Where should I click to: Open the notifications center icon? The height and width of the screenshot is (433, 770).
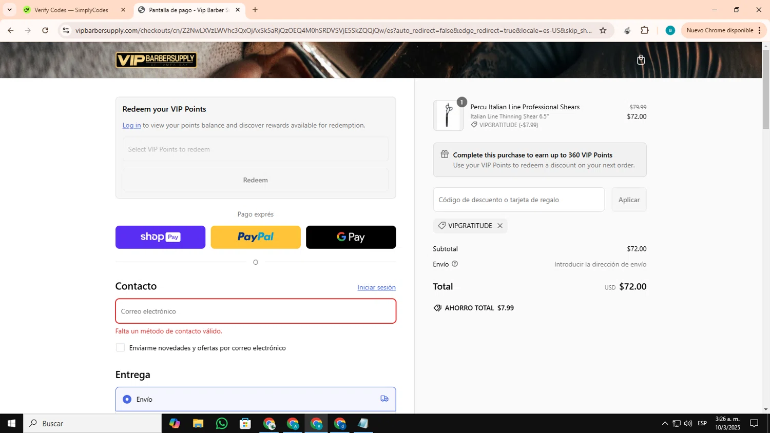[754, 423]
